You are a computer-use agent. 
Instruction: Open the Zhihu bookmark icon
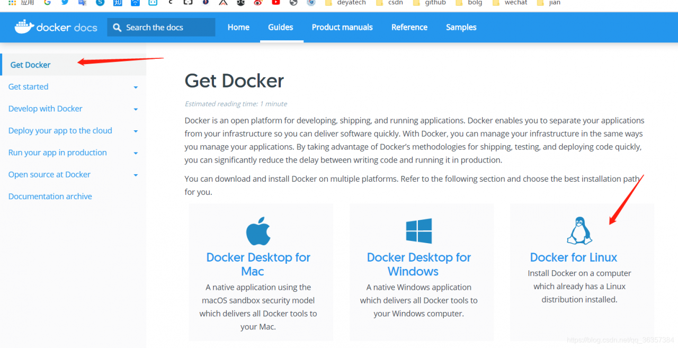pyautogui.click(x=118, y=3)
